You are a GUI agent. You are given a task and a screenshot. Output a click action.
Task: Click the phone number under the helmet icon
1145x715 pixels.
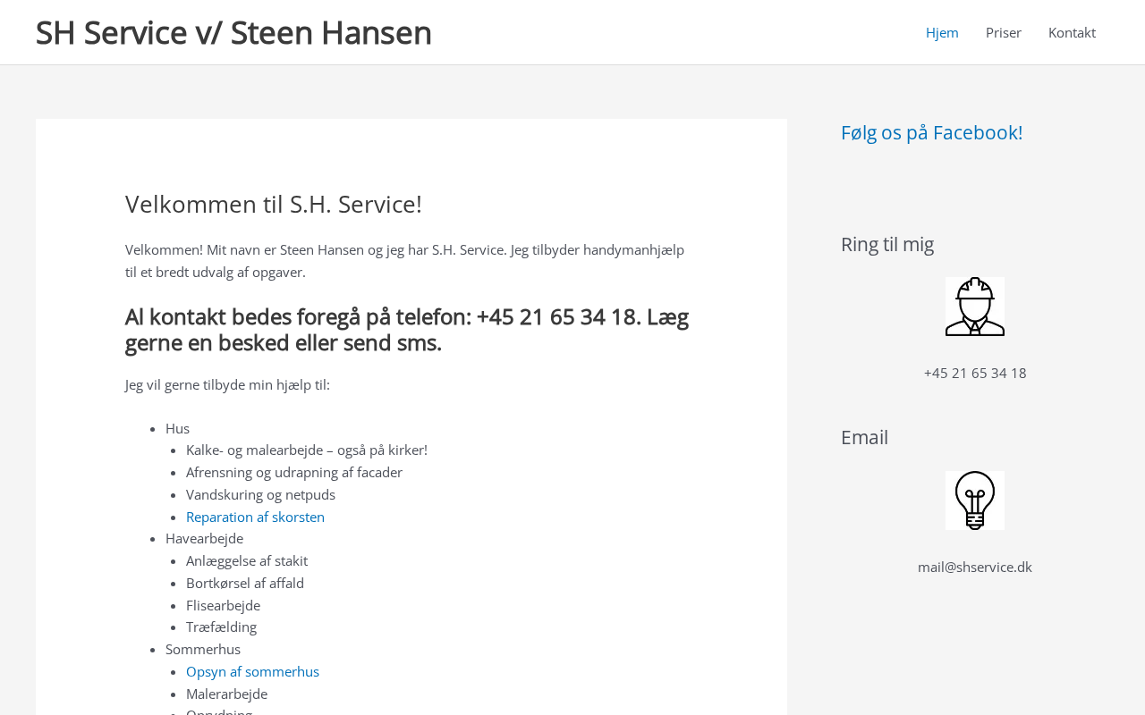click(974, 373)
